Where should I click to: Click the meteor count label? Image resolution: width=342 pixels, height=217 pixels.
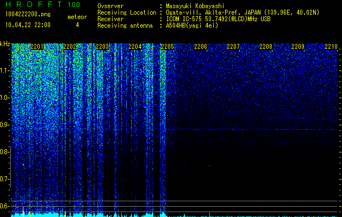tap(77, 17)
